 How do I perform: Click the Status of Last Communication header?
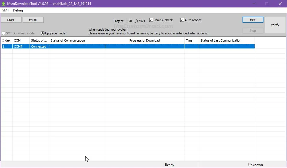(226, 40)
